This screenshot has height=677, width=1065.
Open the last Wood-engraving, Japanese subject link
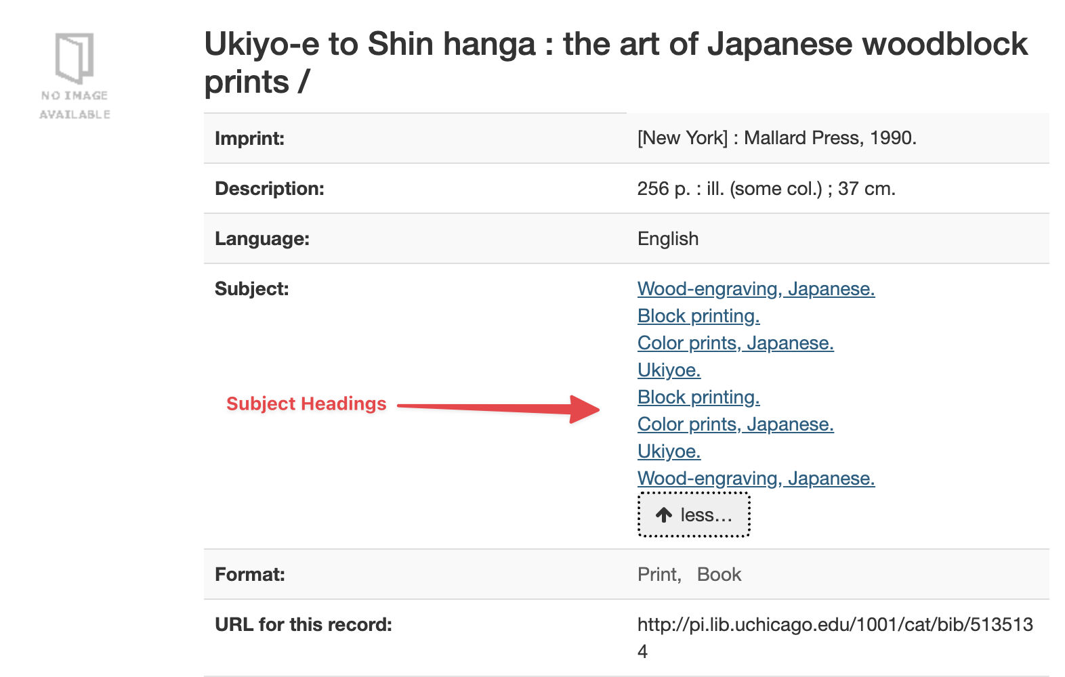pos(755,479)
